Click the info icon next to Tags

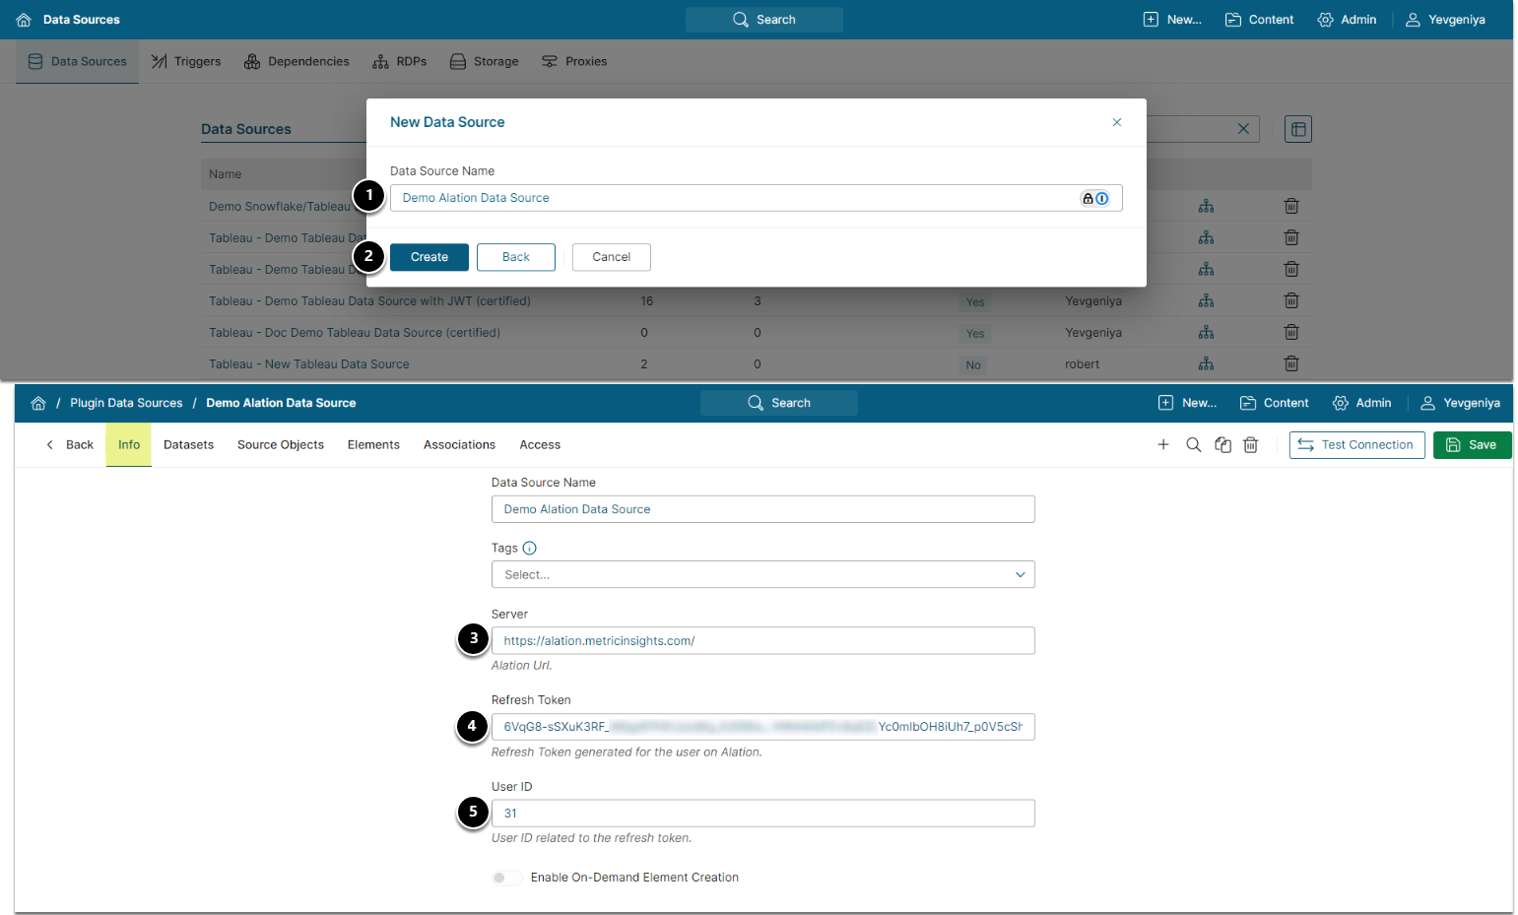(x=530, y=549)
